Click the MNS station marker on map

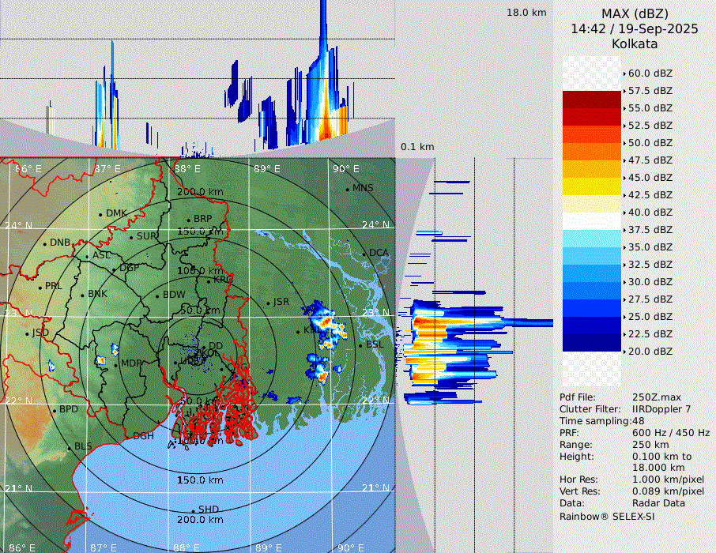[348, 189]
